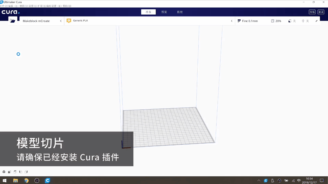Click the Wi-Fi network tray icon
The image size is (328, 184).
pos(293,181)
